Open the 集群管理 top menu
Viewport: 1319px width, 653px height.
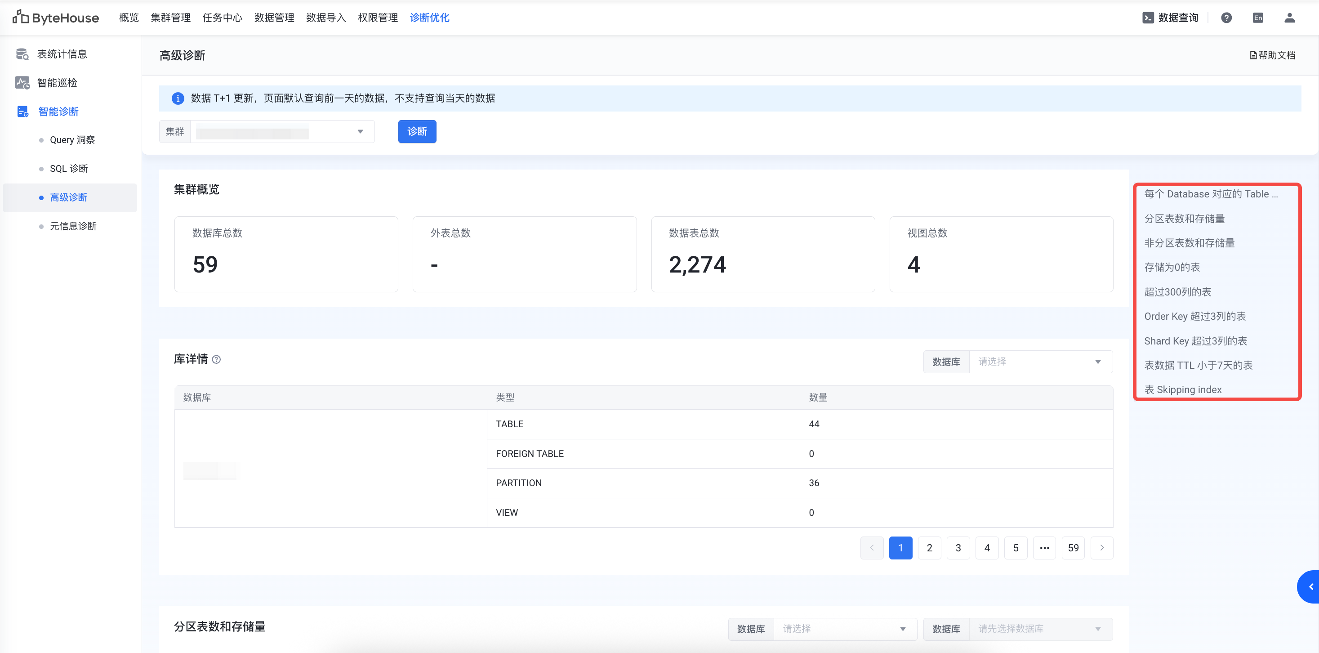pos(170,18)
